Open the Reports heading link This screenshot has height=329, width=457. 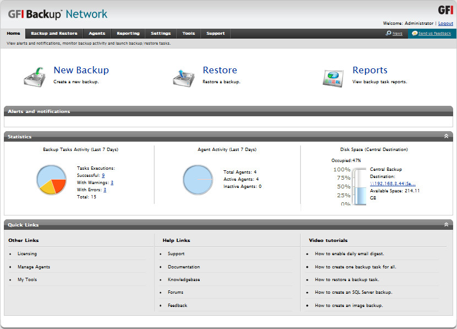pos(370,70)
